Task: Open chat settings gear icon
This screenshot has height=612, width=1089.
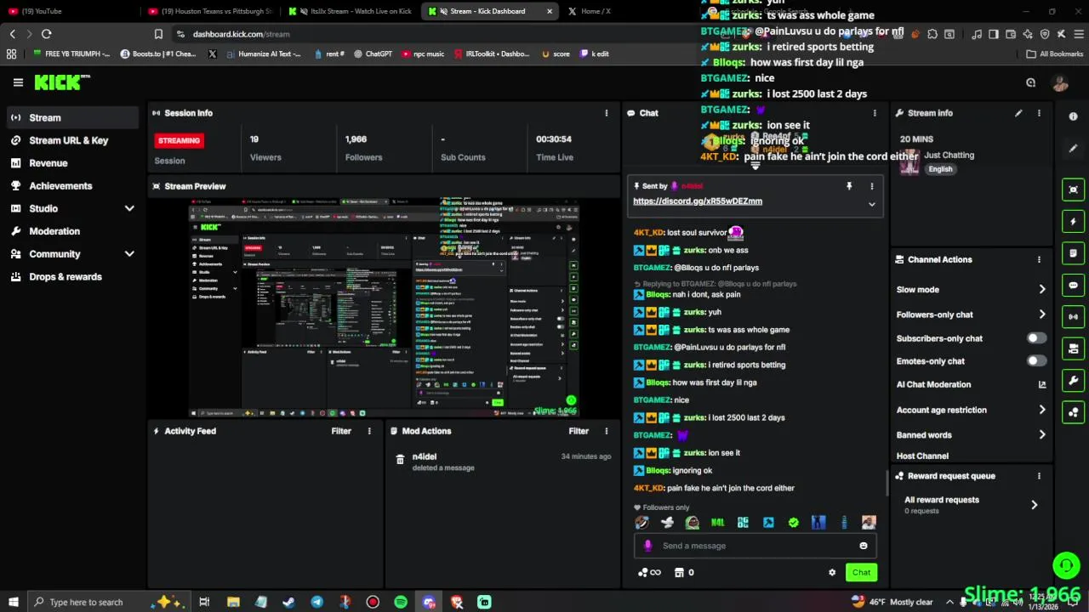Action: point(832,573)
